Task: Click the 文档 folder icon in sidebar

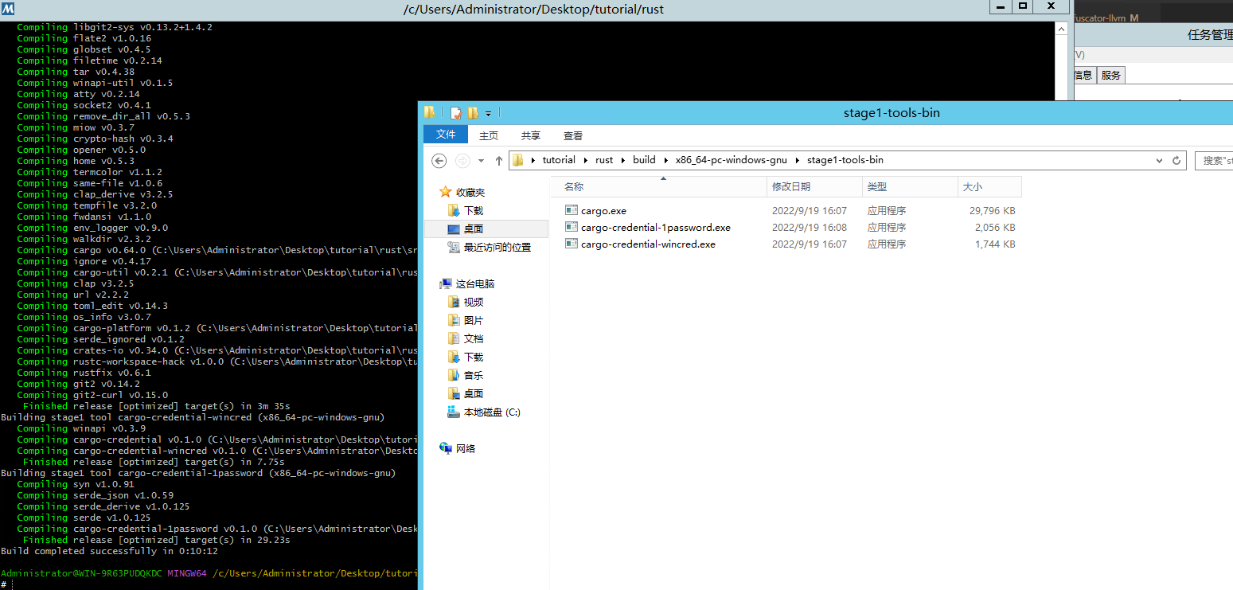Action: coord(454,338)
